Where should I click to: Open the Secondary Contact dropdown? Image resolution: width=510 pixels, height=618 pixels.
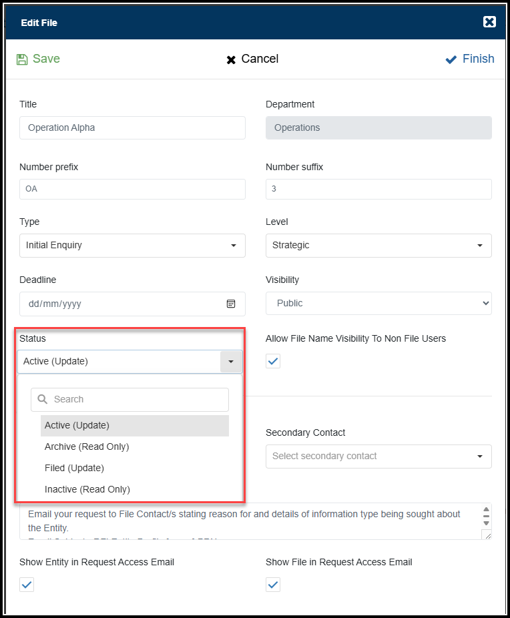click(x=378, y=456)
